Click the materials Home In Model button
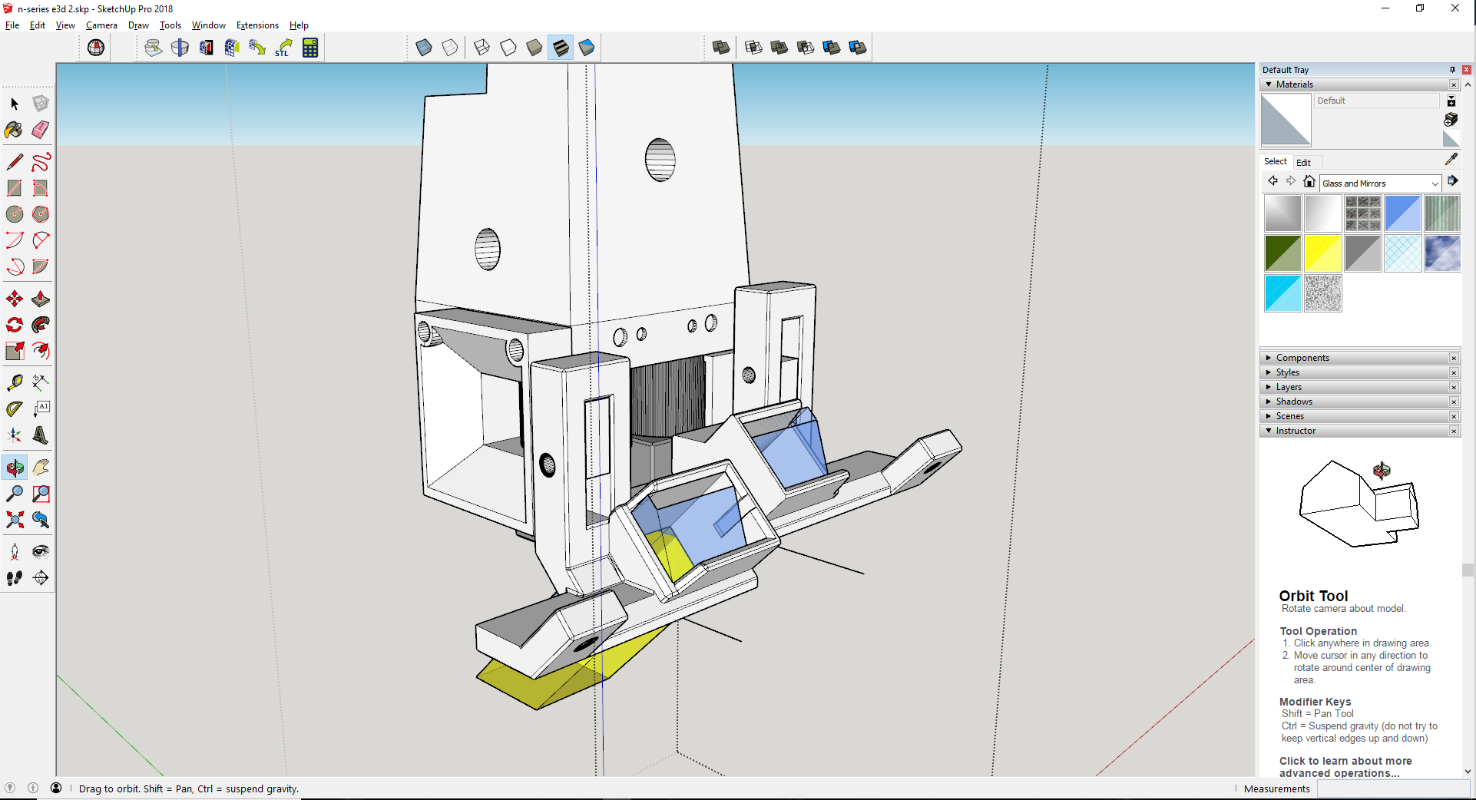1476x800 pixels. click(1309, 181)
